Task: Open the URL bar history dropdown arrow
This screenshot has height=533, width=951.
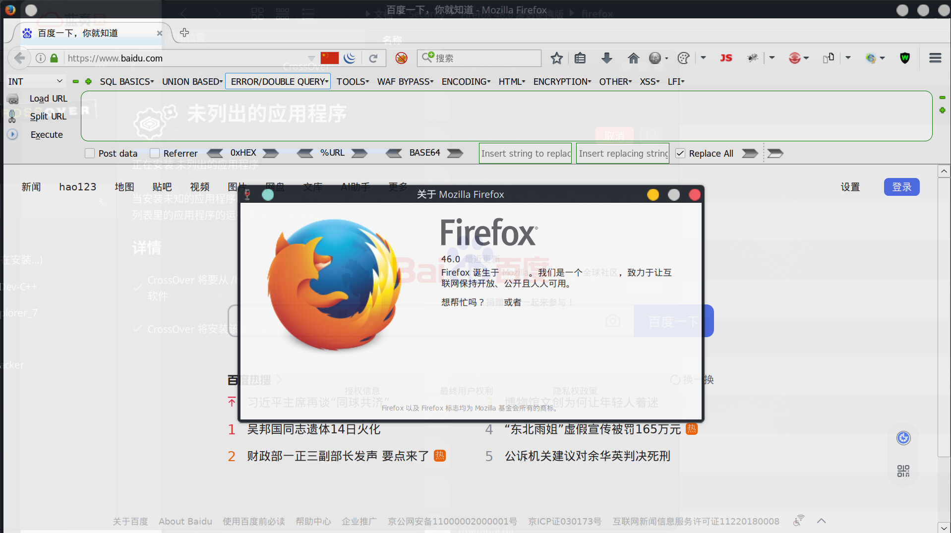Action: (x=311, y=58)
